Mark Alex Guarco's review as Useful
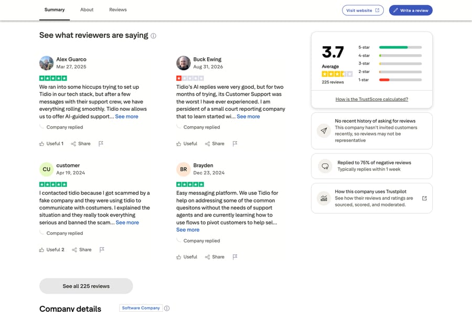 pos(51,143)
